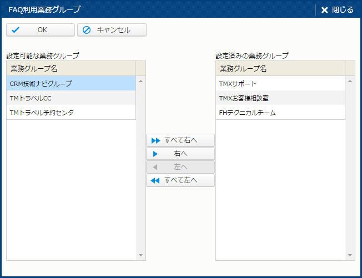Viewport: 362px width, 278px height.
Task: Click the single right arrow icon
Action: [x=155, y=154]
